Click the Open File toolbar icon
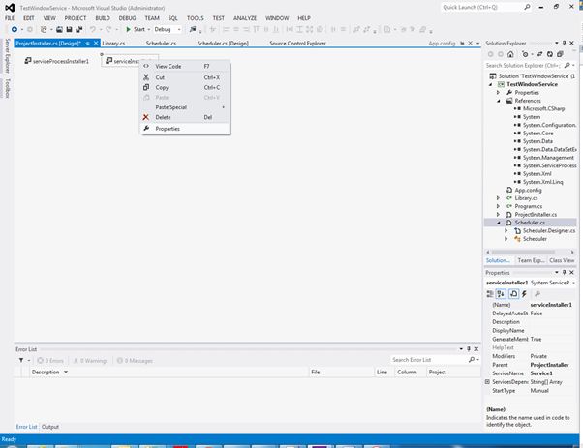583x448 pixels. click(x=59, y=29)
